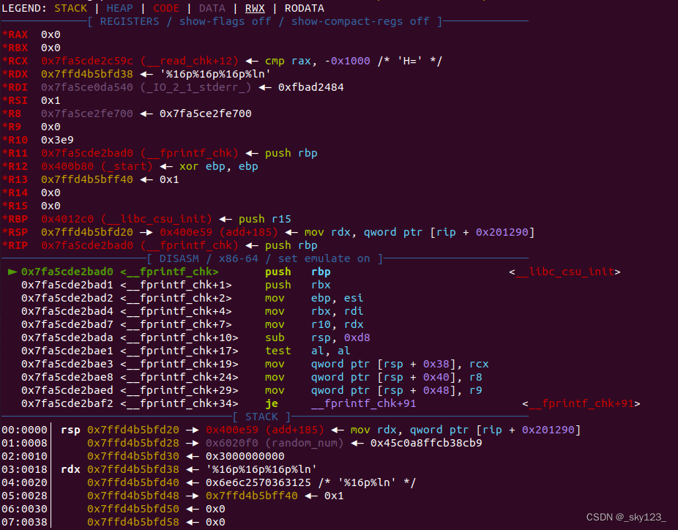Click the STACK label in the legend
678x530 pixels.
[70, 8]
